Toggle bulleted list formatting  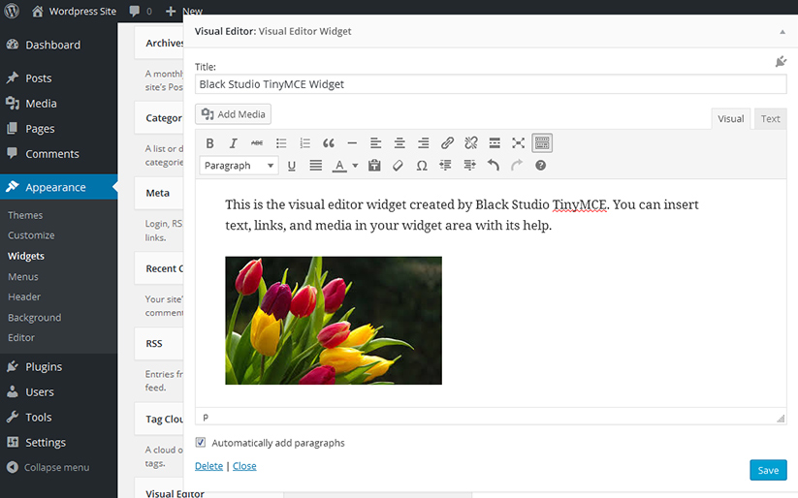[281, 143]
